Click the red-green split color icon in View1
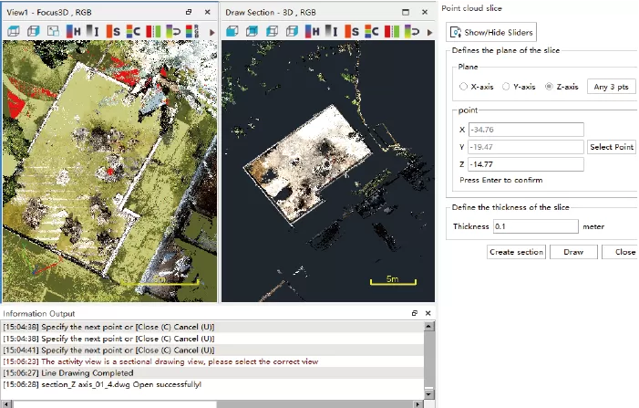This screenshot has width=639, height=408. coord(153,31)
